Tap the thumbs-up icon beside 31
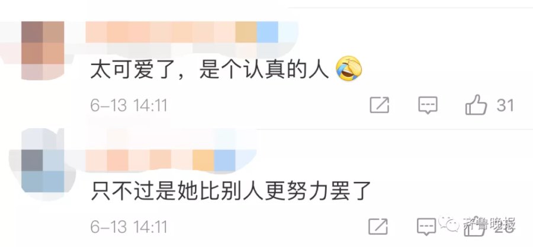 (x=476, y=105)
